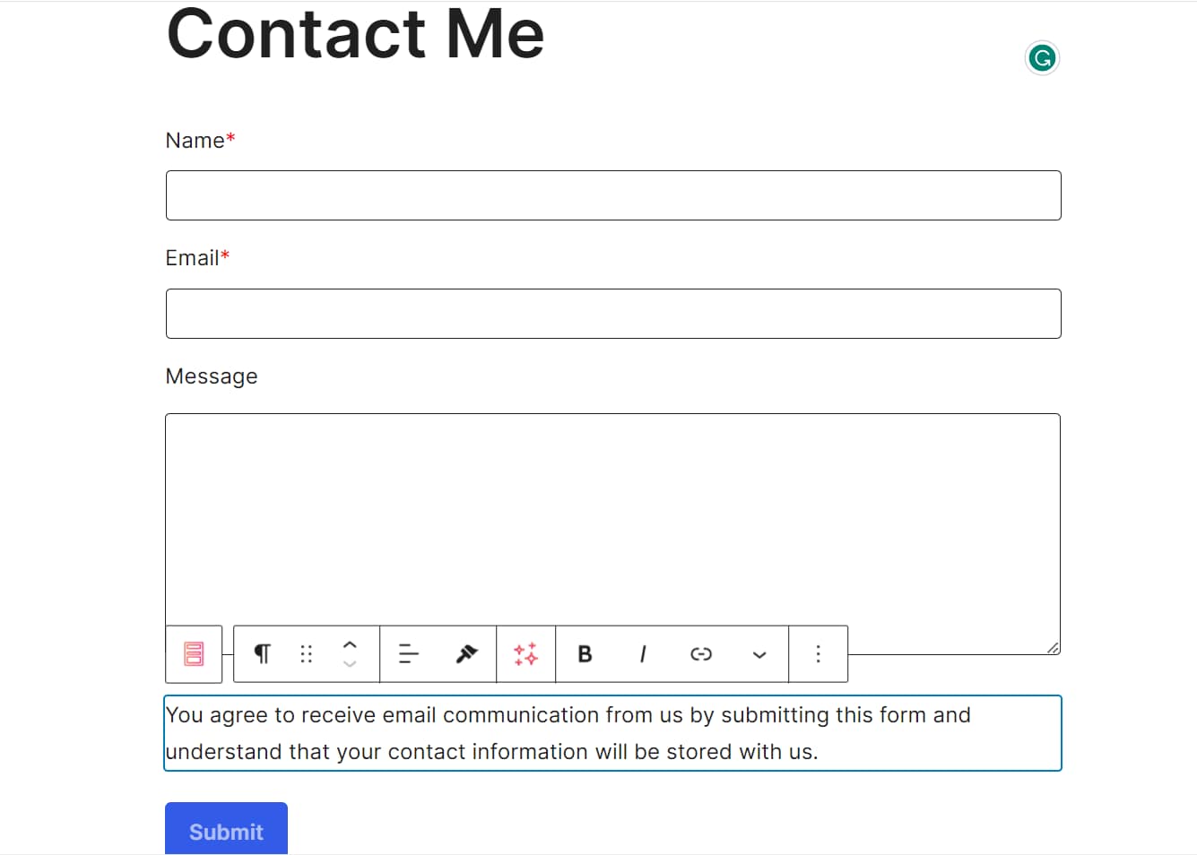Click the Grammarly icon
The height and width of the screenshot is (855, 1197).
pos(1042,59)
